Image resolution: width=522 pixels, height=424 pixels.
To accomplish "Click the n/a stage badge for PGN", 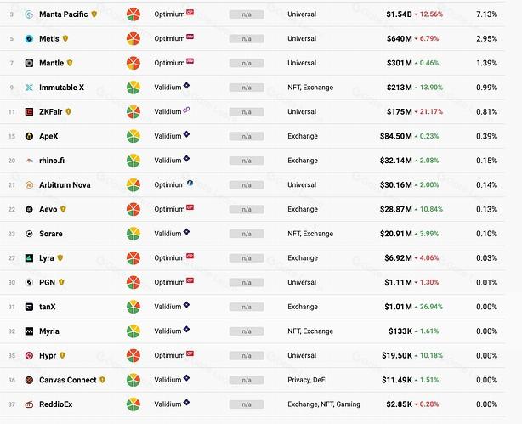I will (x=247, y=283).
